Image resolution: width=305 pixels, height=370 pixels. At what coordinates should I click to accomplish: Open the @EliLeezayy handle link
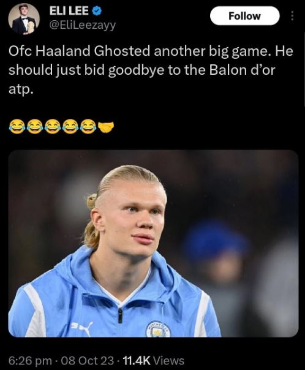point(82,25)
